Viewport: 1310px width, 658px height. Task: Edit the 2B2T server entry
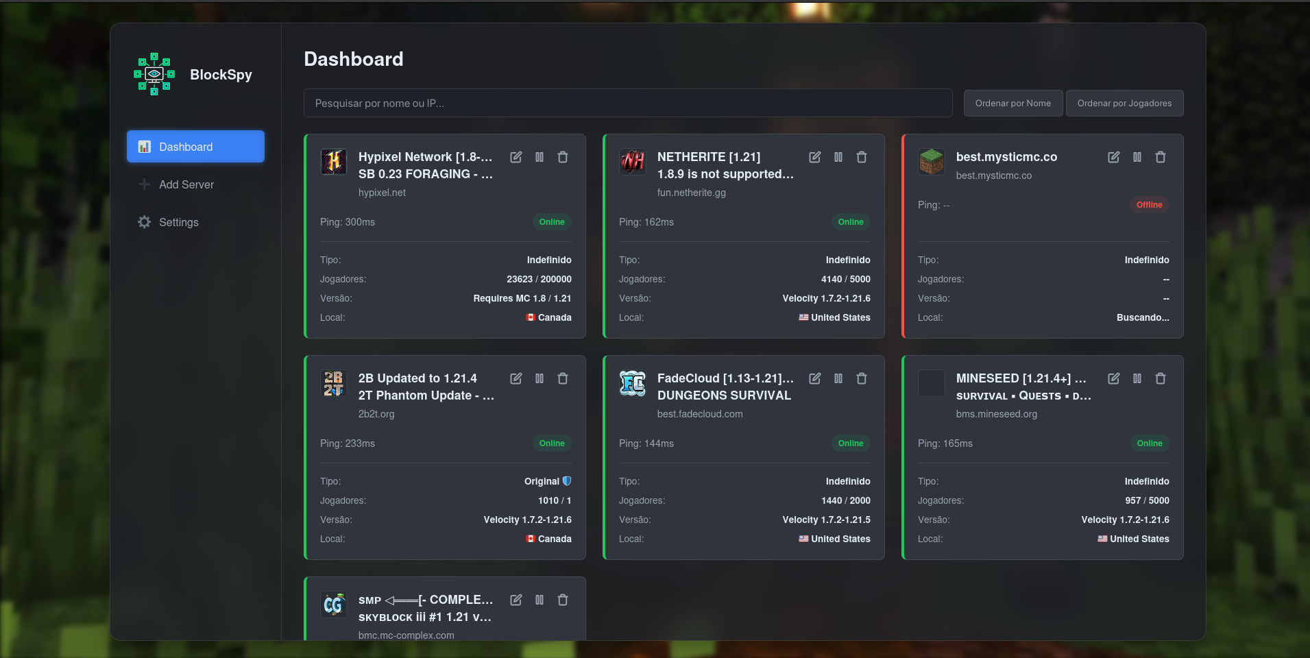pyautogui.click(x=516, y=378)
